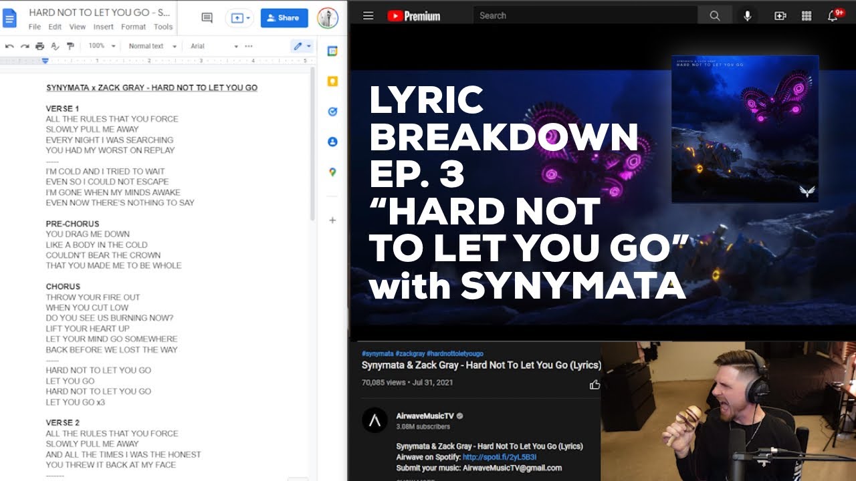Click the blue Share button
Image resolution: width=856 pixels, height=481 pixels.
click(x=284, y=18)
